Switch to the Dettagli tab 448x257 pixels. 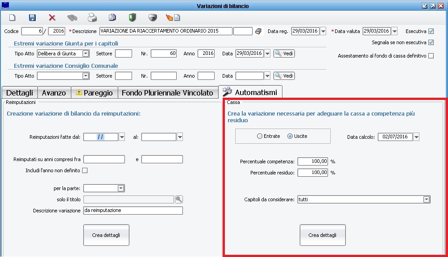(x=20, y=93)
